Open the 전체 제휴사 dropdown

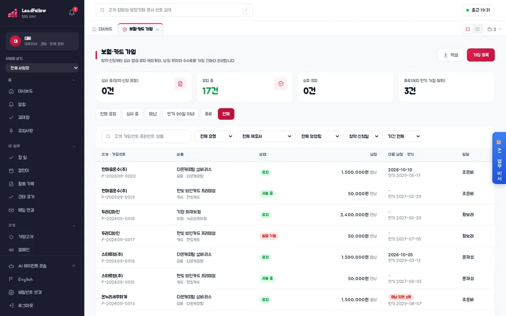pos(265,137)
